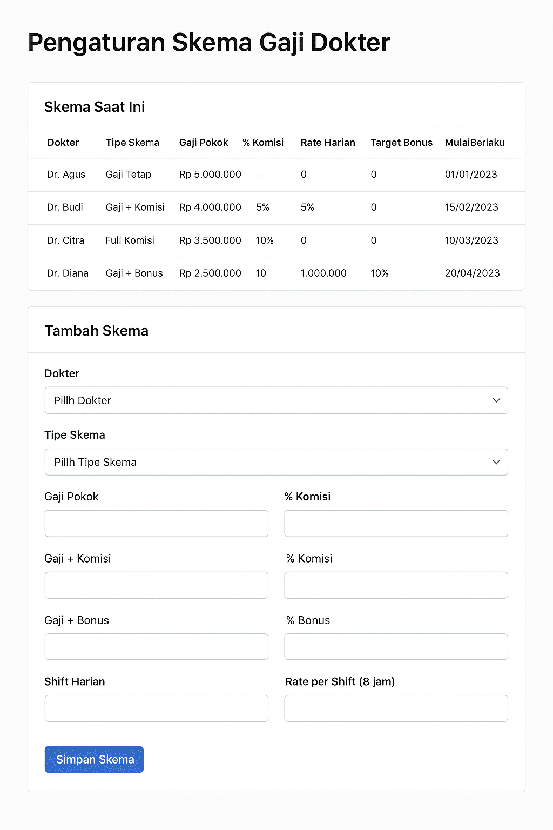Select the Dr. Agus row name
The image size is (553, 830).
66,175
